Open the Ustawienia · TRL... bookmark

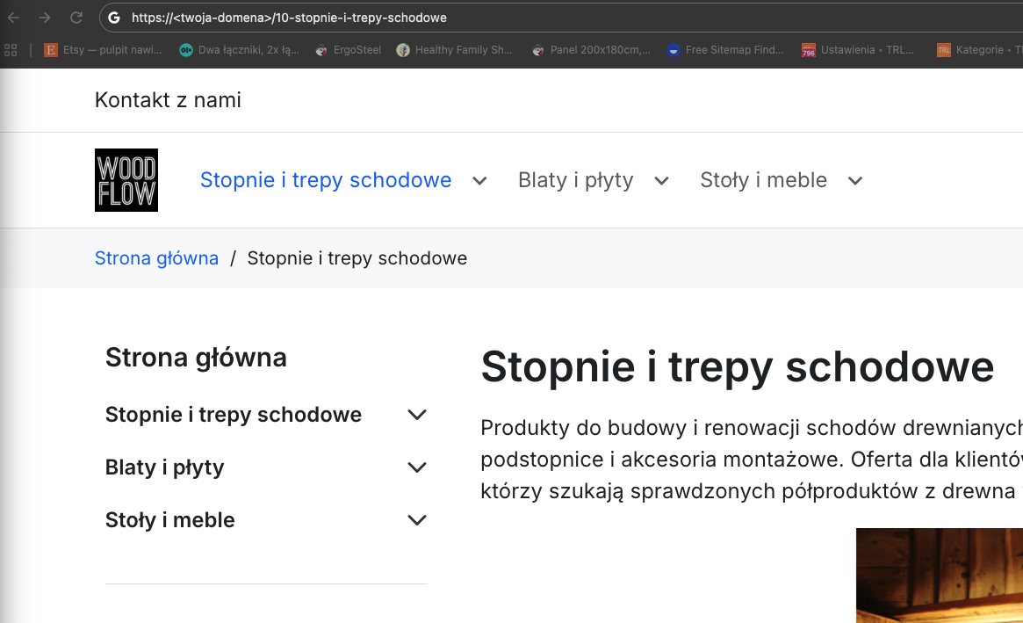tap(858, 49)
